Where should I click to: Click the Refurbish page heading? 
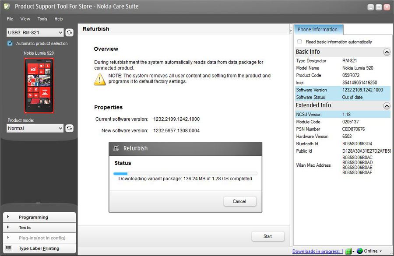tap(96, 29)
